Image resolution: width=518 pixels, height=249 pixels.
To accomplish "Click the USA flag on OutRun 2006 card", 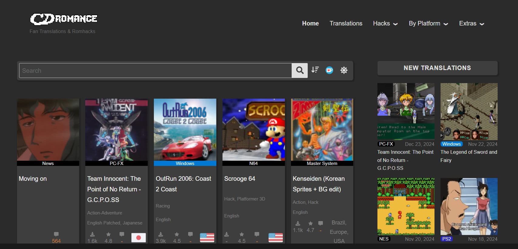I will coord(207,237).
